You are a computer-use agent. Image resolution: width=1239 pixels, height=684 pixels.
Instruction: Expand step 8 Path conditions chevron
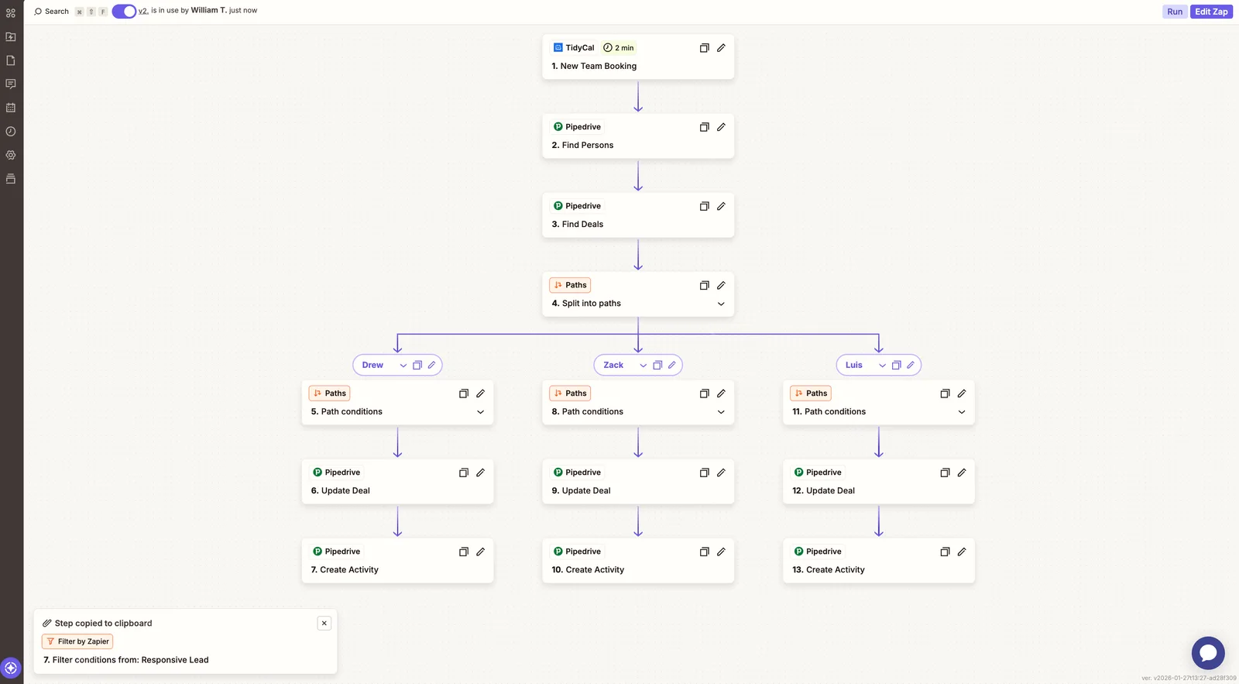(721, 412)
